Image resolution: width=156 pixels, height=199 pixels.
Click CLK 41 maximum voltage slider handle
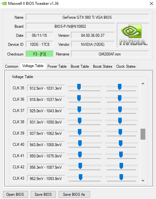[x=121, y=154]
